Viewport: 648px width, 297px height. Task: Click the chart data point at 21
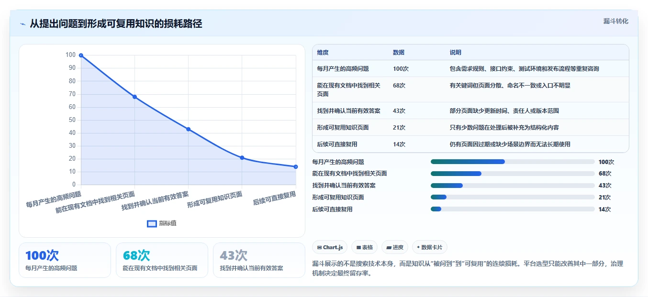[x=242, y=157]
